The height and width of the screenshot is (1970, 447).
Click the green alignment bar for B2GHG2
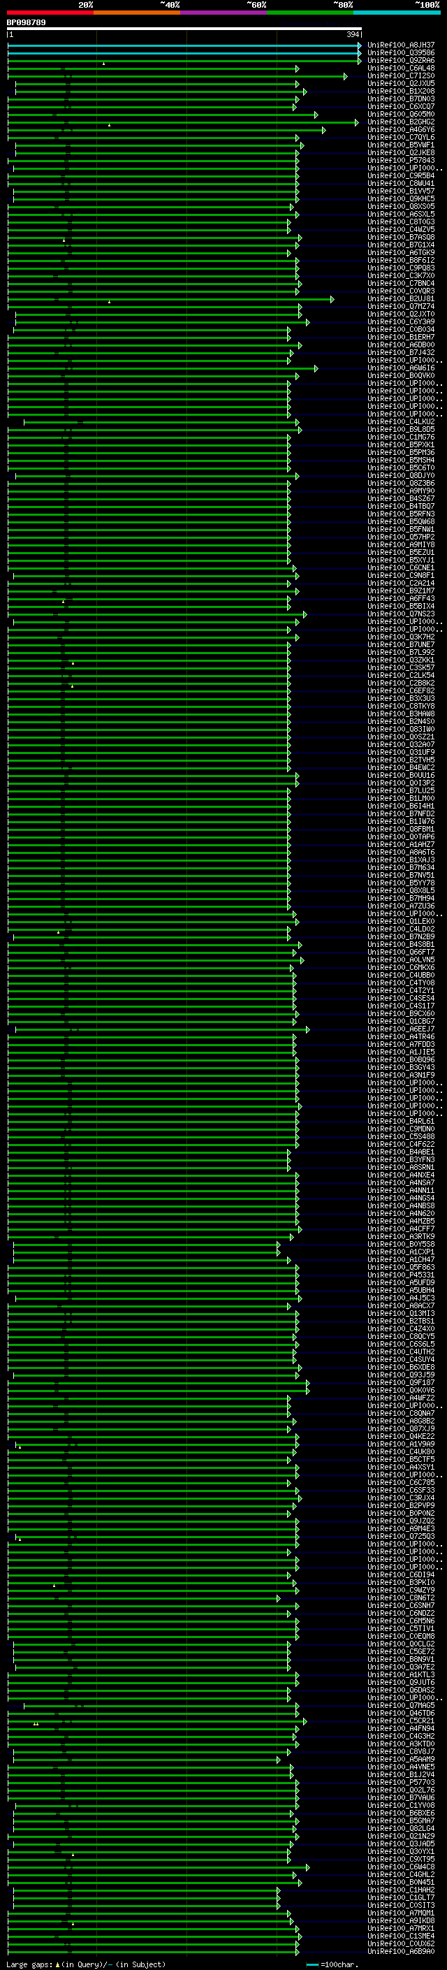tap(182, 122)
